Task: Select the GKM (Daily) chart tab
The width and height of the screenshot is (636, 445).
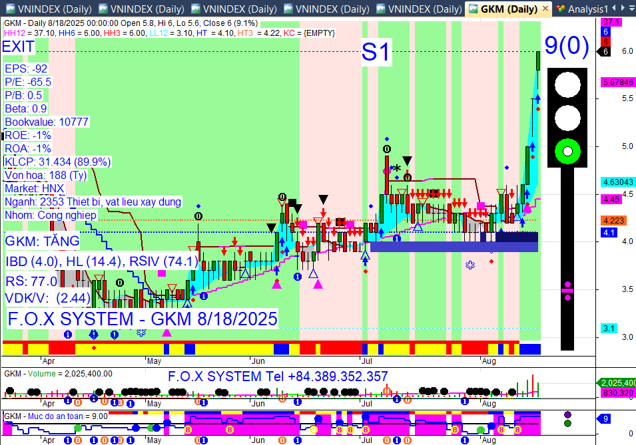Action: 509,9
